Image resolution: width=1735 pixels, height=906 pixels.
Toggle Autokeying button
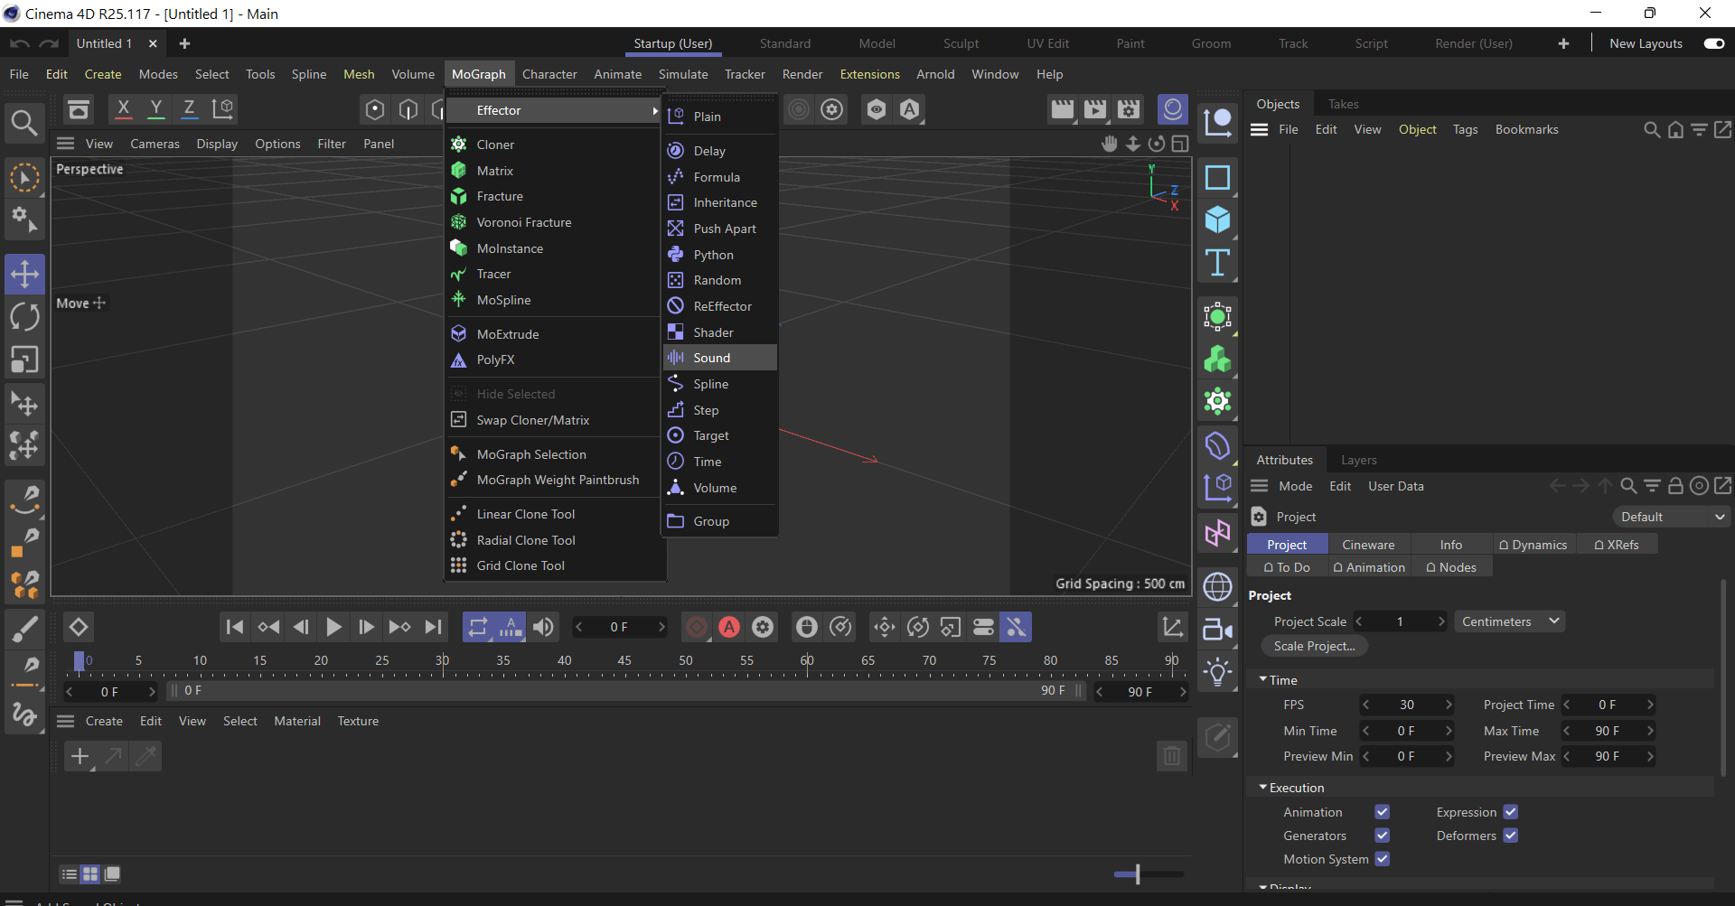[x=729, y=627]
